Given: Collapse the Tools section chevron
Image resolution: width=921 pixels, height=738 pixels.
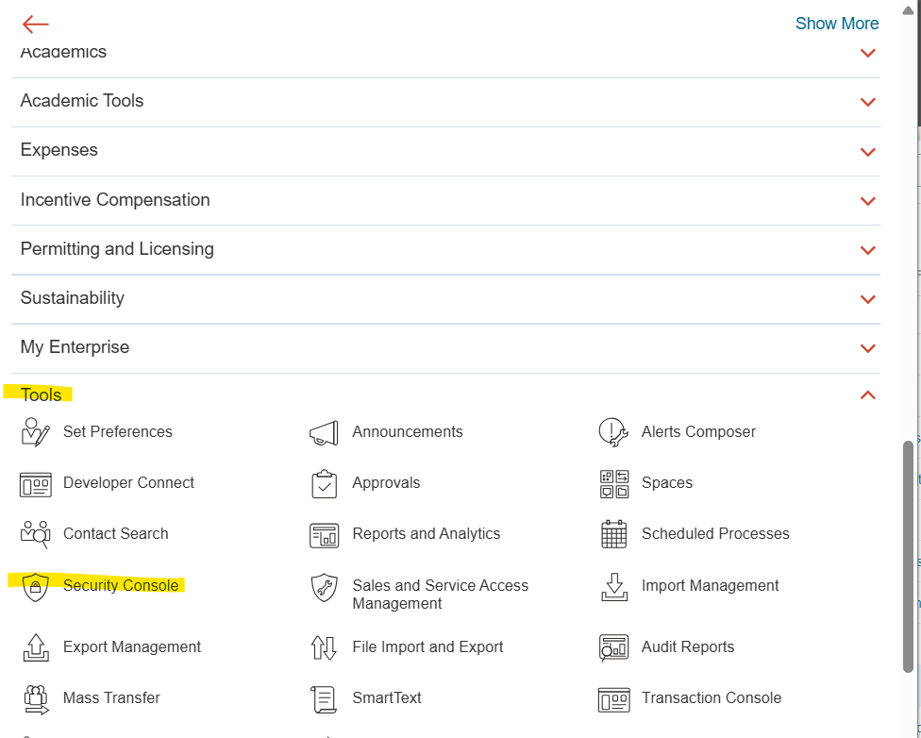Looking at the screenshot, I should (x=868, y=395).
